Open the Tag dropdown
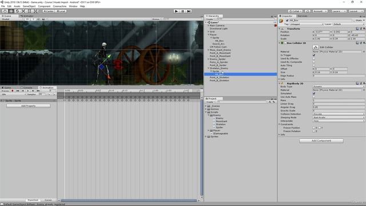The width and height of the screenshot is (366, 206). pyautogui.click(x=307, y=24)
